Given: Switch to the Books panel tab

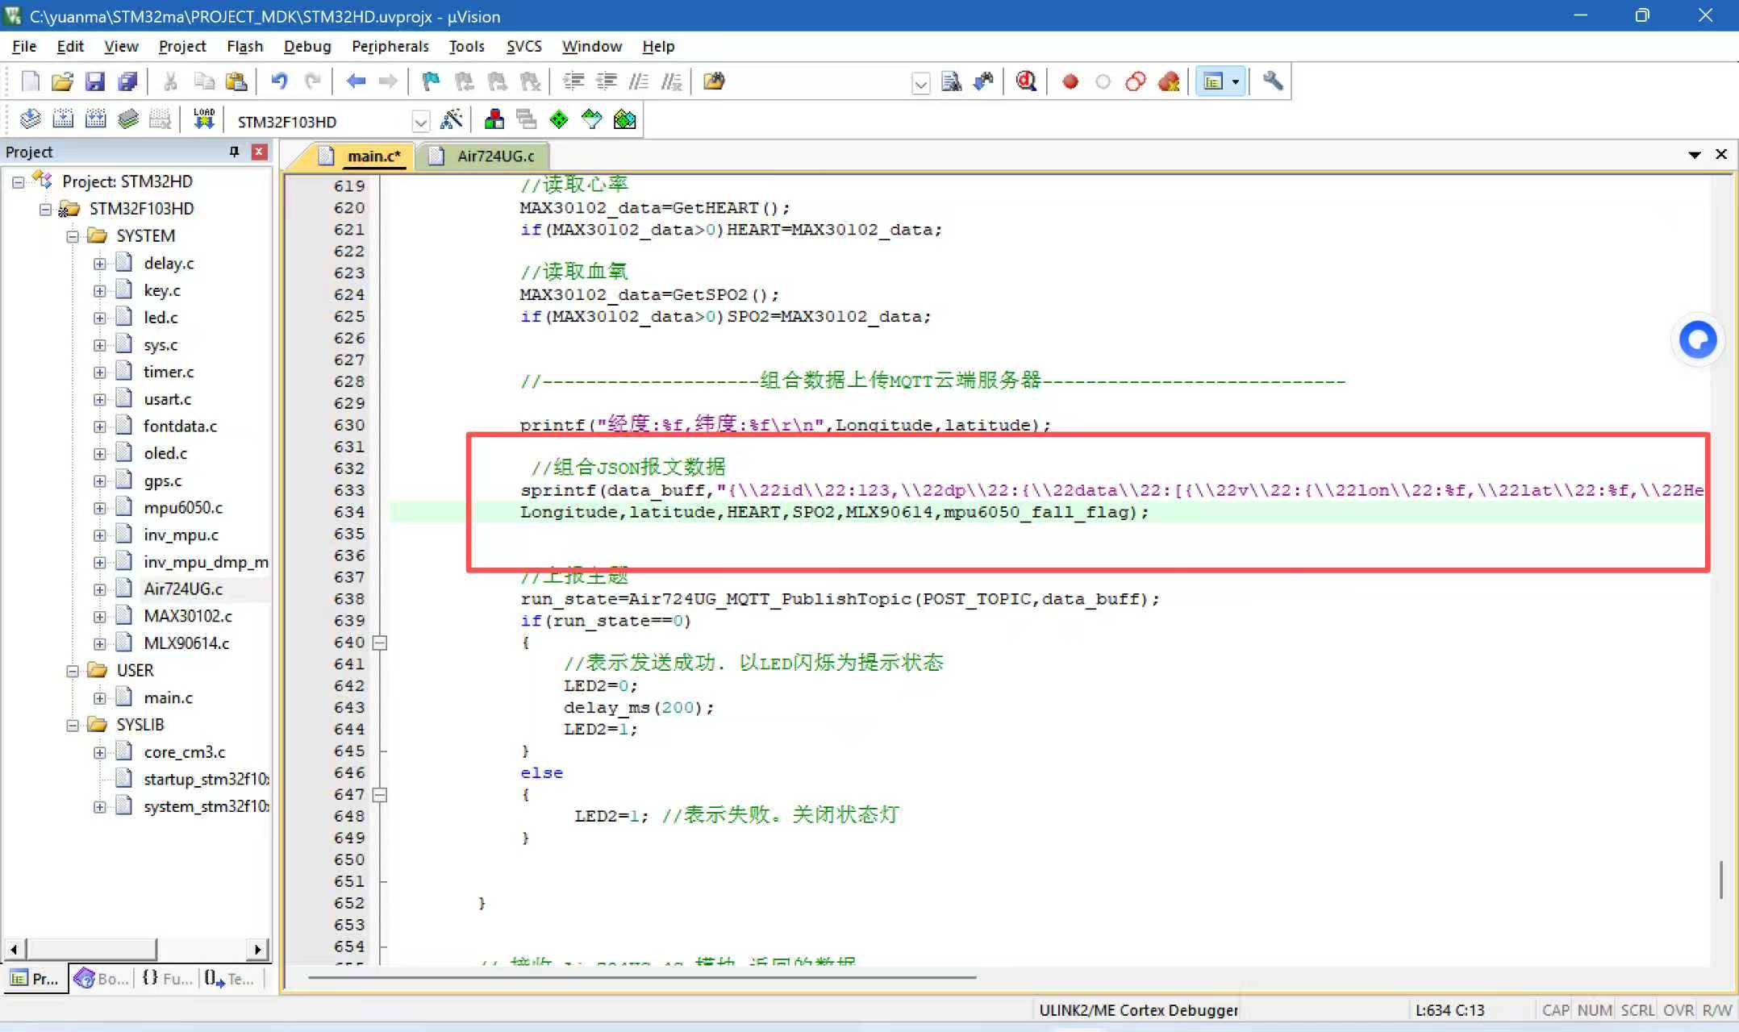Looking at the screenshot, I should click(102, 978).
